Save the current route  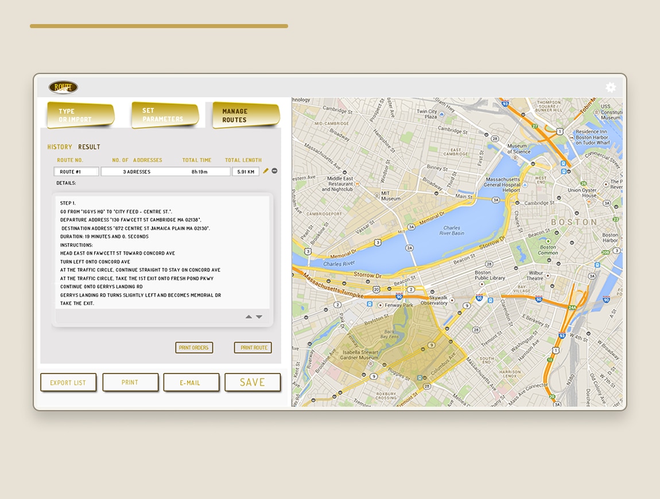[x=253, y=383]
